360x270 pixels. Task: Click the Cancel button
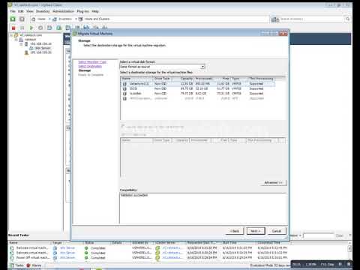tap(277, 231)
